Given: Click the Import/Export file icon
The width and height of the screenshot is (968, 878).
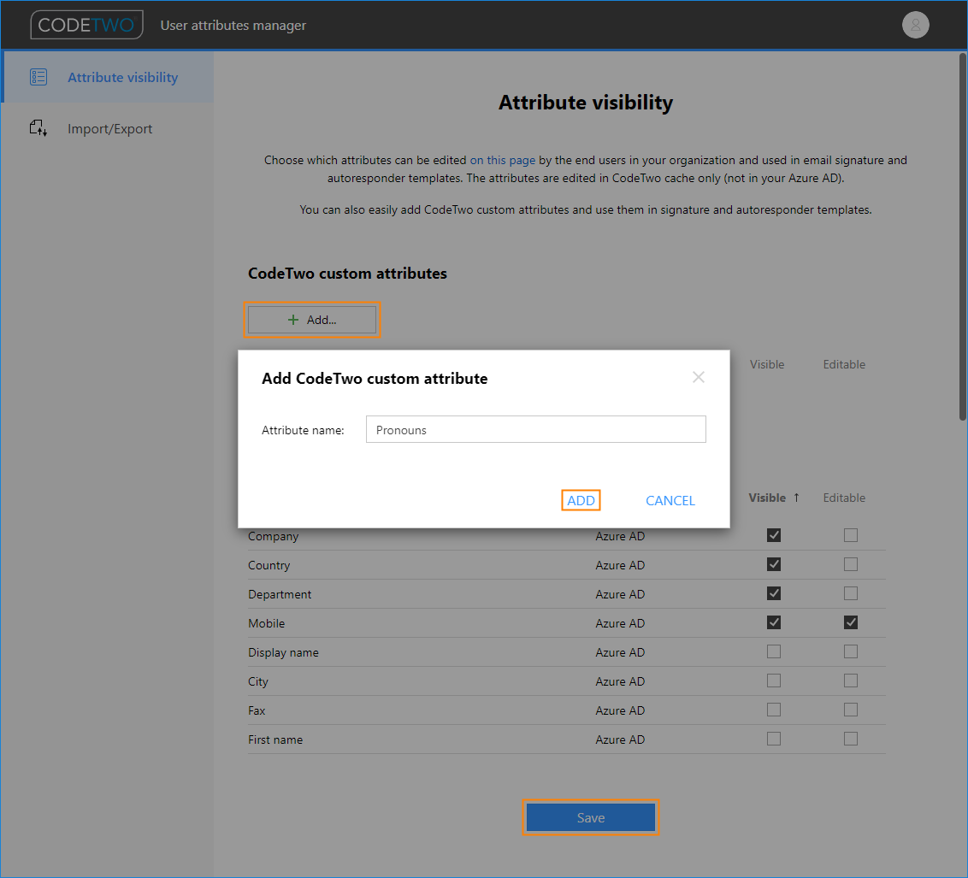Looking at the screenshot, I should coord(38,128).
